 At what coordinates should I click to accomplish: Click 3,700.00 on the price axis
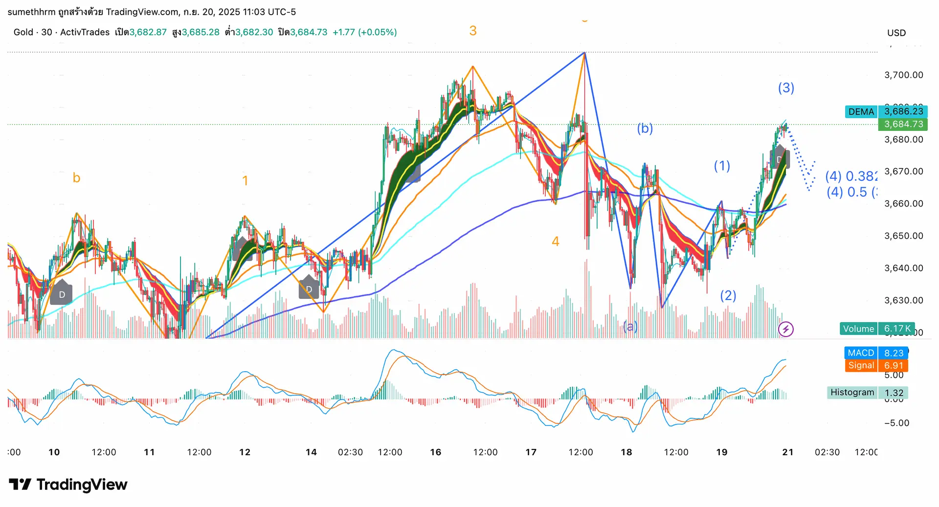903,75
